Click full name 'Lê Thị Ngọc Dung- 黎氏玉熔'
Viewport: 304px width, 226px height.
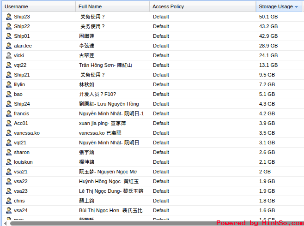[111, 191]
